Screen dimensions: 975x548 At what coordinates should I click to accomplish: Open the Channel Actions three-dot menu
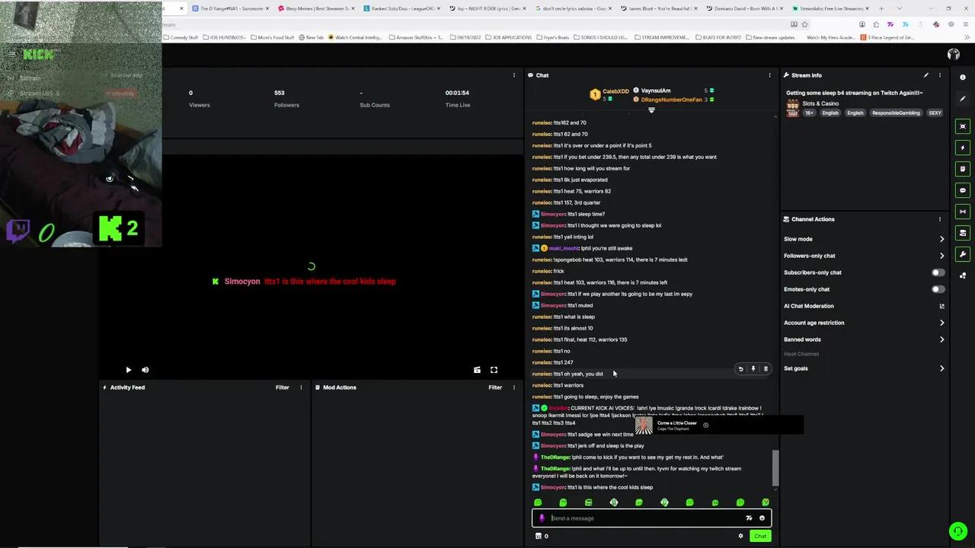tap(939, 219)
